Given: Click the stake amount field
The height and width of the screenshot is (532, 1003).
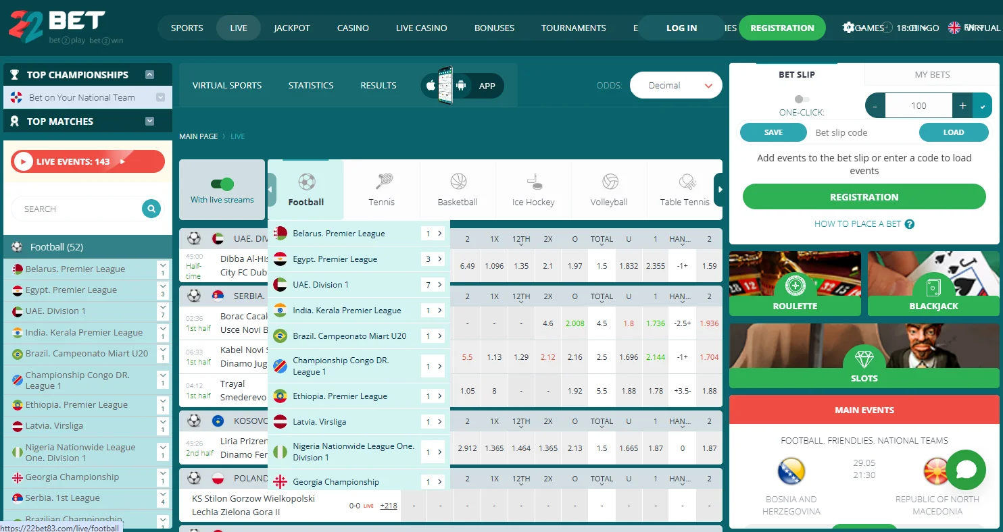Looking at the screenshot, I should pos(919,106).
